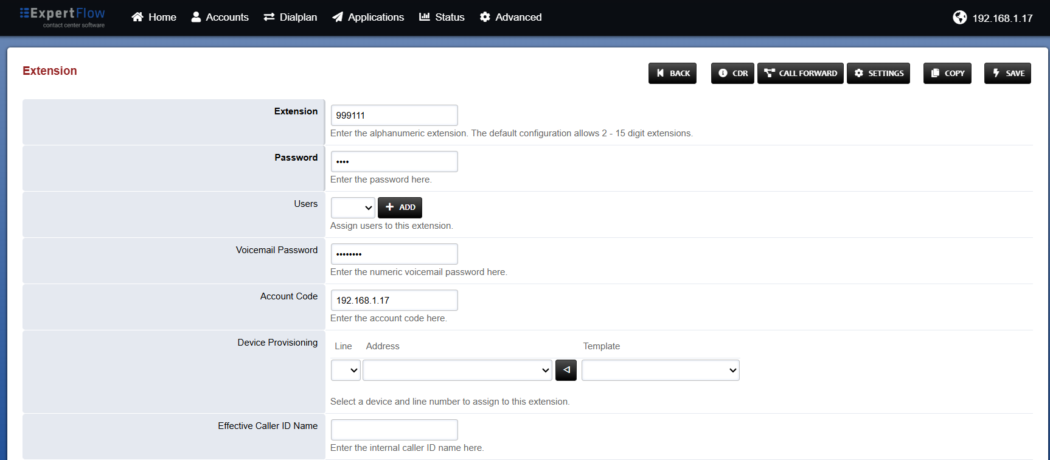
Task: Open the device Line dropdown
Action: [346, 370]
